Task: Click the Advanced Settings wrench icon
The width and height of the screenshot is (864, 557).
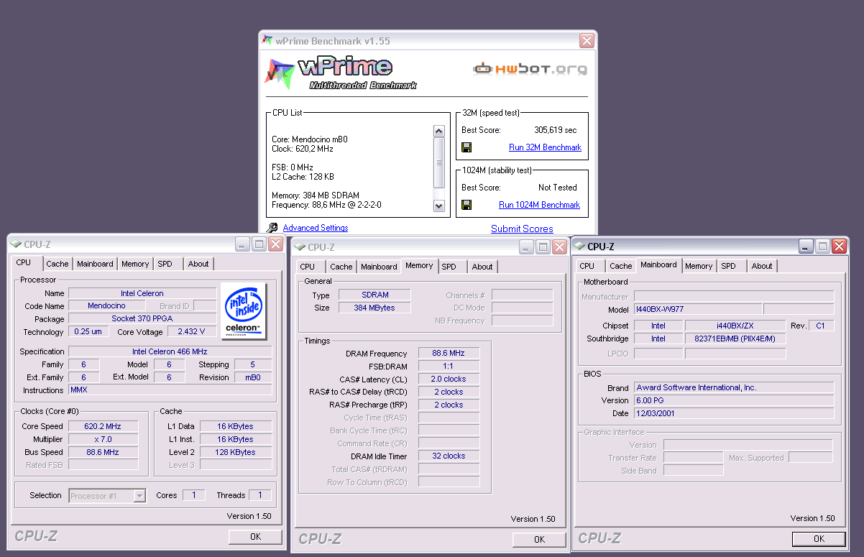Action: 272,228
